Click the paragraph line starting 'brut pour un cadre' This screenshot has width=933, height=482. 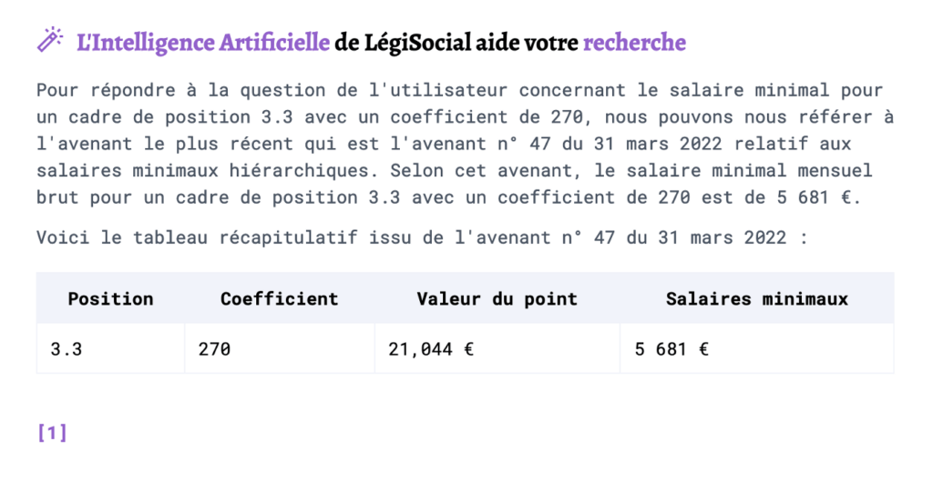pos(449,197)
